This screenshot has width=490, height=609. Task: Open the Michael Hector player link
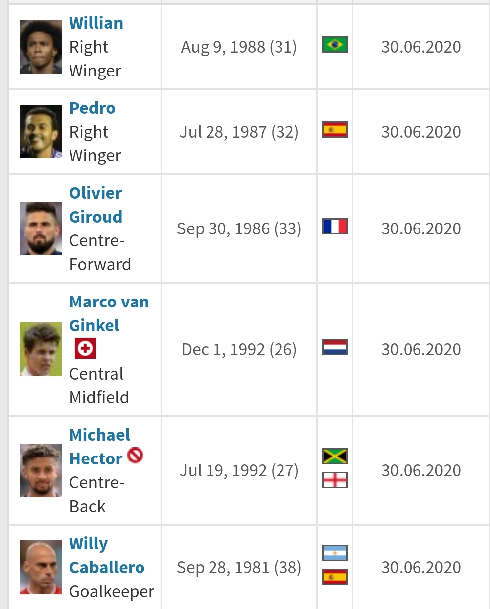pyautogui.click(x=100, y=447)
